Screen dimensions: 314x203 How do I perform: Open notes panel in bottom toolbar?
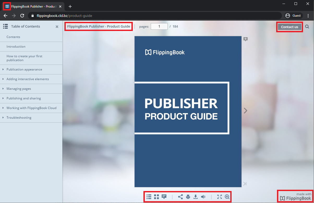(164, 197)
